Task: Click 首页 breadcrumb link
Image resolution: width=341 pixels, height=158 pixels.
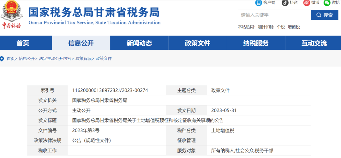Action: (x=11, y=59)
